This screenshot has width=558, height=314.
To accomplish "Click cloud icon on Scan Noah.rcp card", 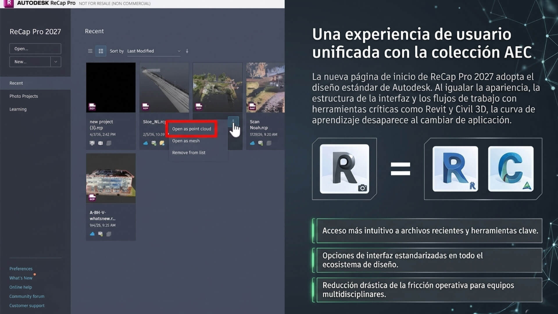I will 252,143.
